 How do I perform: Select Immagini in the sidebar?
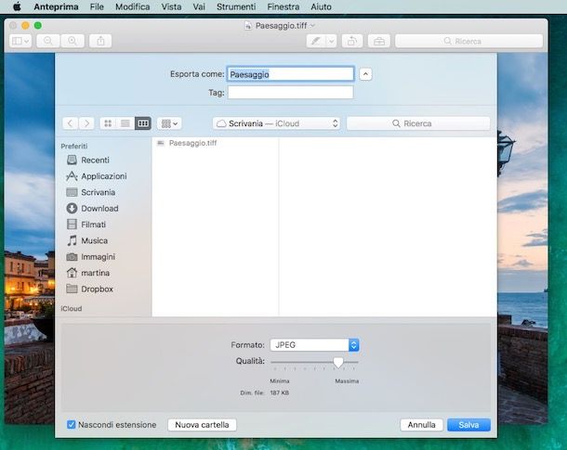(x=91, y=257)
